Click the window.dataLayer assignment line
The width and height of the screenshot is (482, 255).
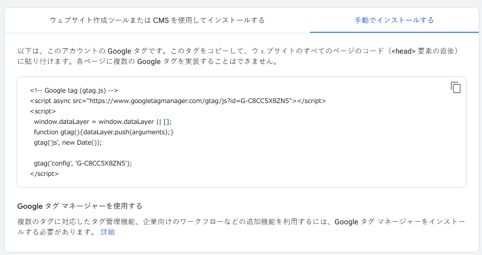tap(102, 122)
